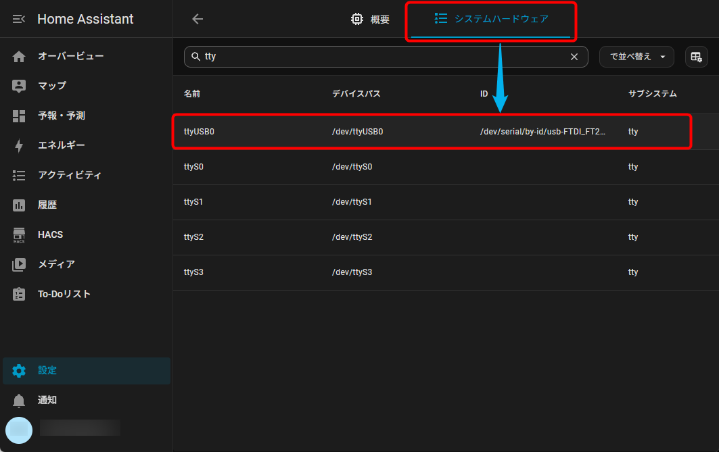Switch to the 概要 tab
The height and width of the screenshot is (452, 719).
[370, 19]
